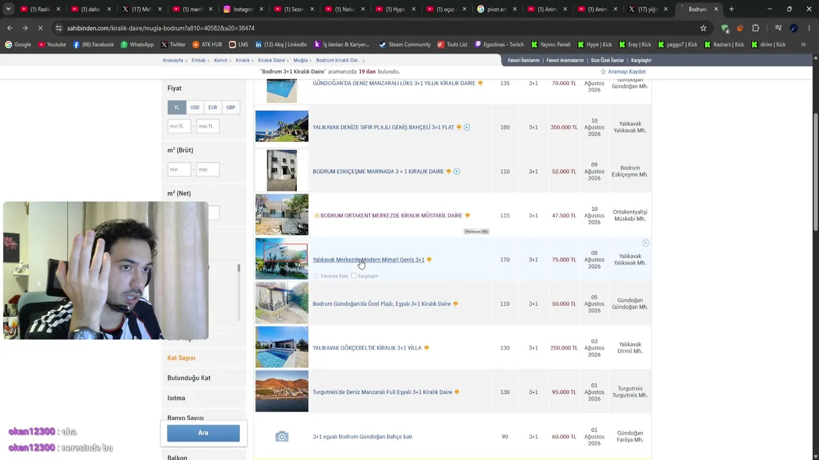This screenshot has height=460, width=819.
Task: Open thumbnail of Bodrum Eskiçeşme Marinada listing
Action: pyautogui.click(x=282, y=171)
